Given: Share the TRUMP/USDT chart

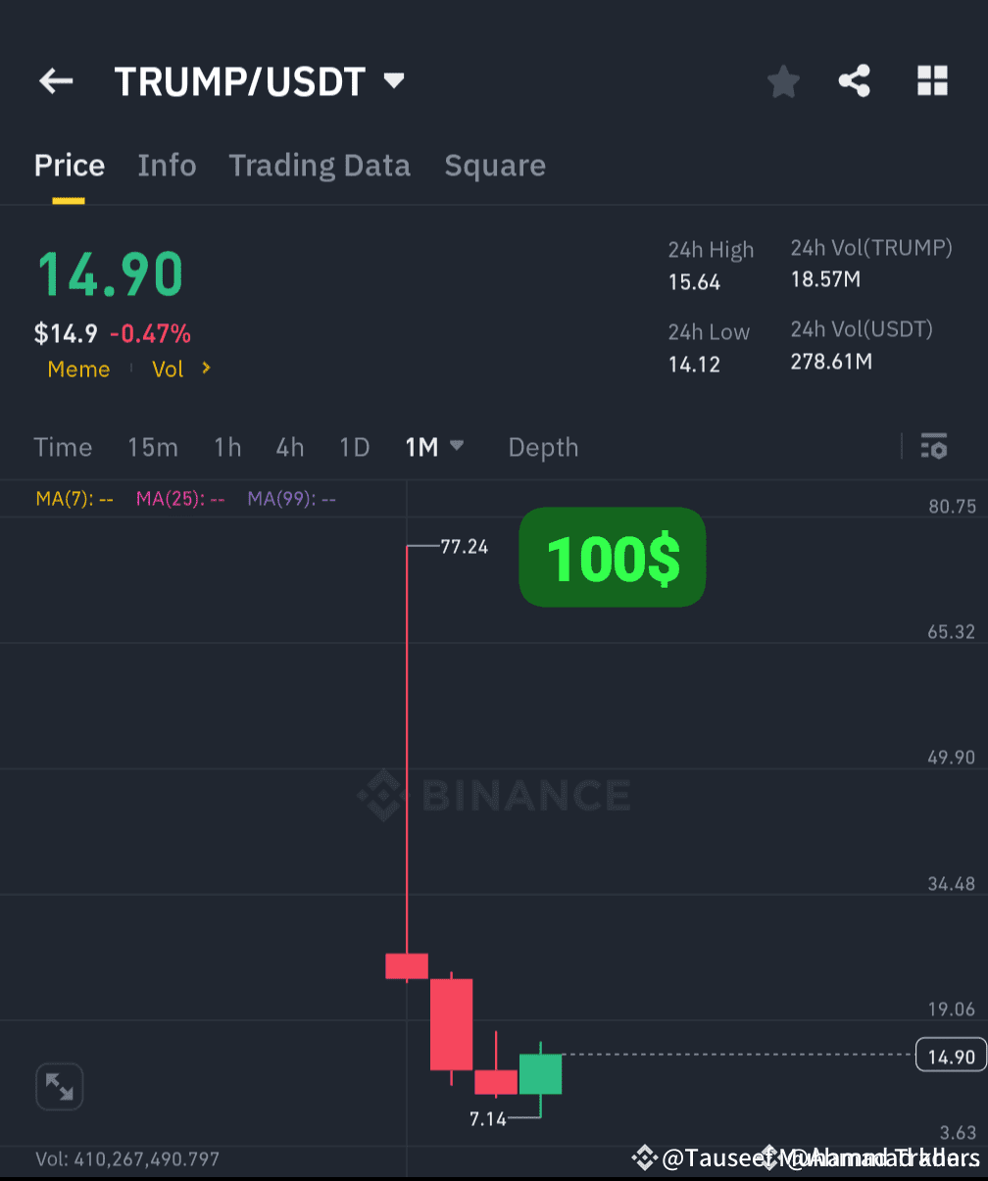Looking at the screenshot, I should 855,81.
